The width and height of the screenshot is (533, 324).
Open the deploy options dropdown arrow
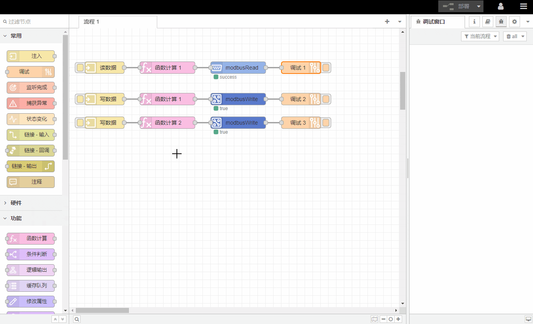[478, 6]
